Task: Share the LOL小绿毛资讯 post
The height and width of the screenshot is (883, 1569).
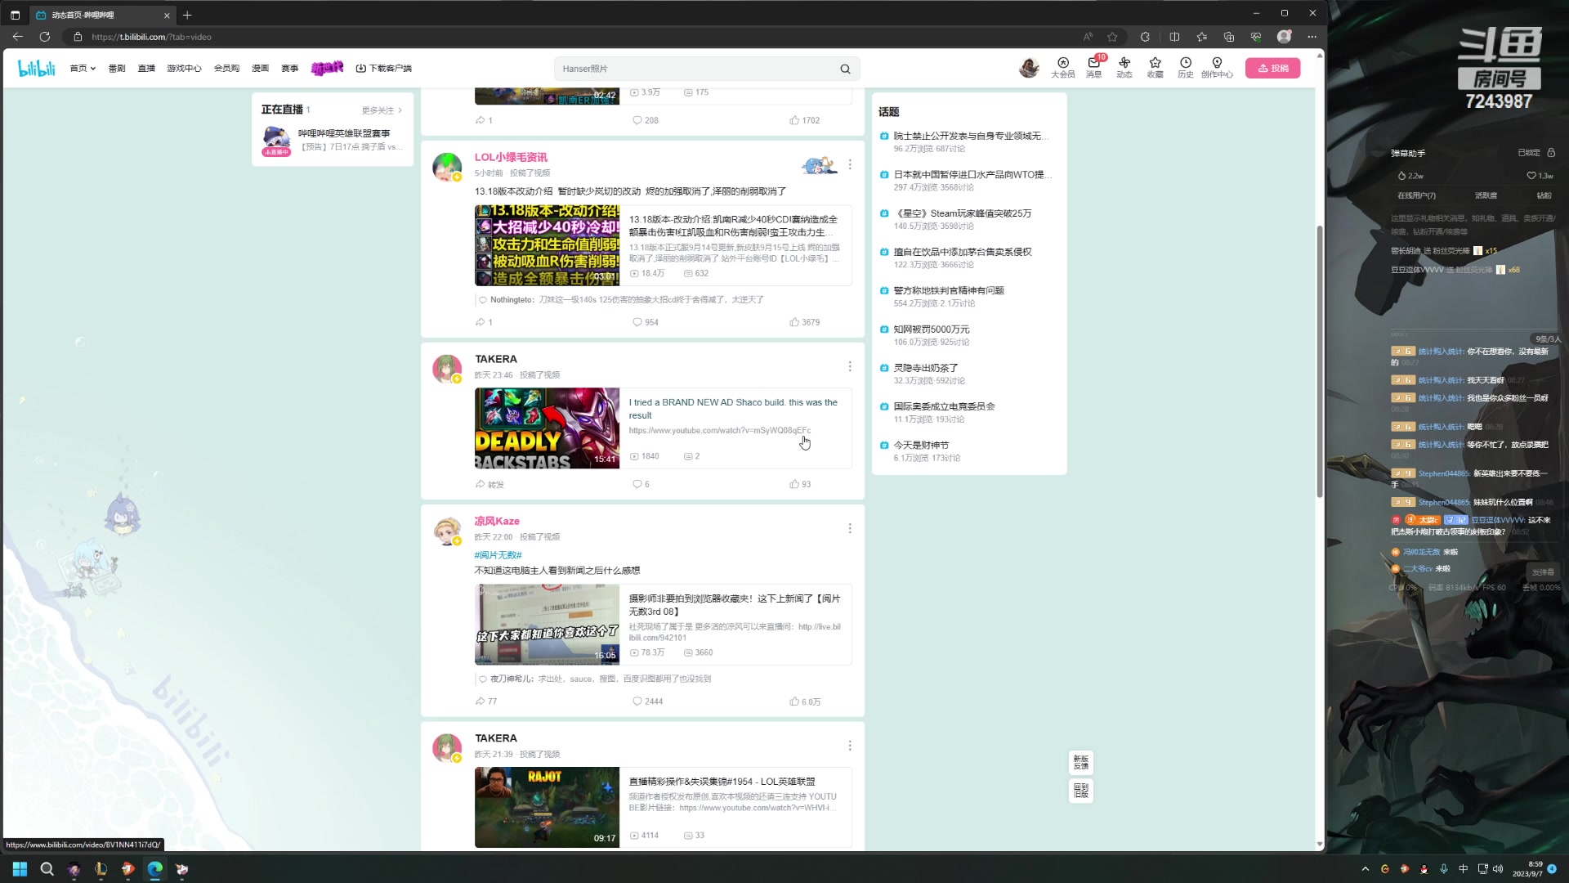Action: [x=484, y=322]
